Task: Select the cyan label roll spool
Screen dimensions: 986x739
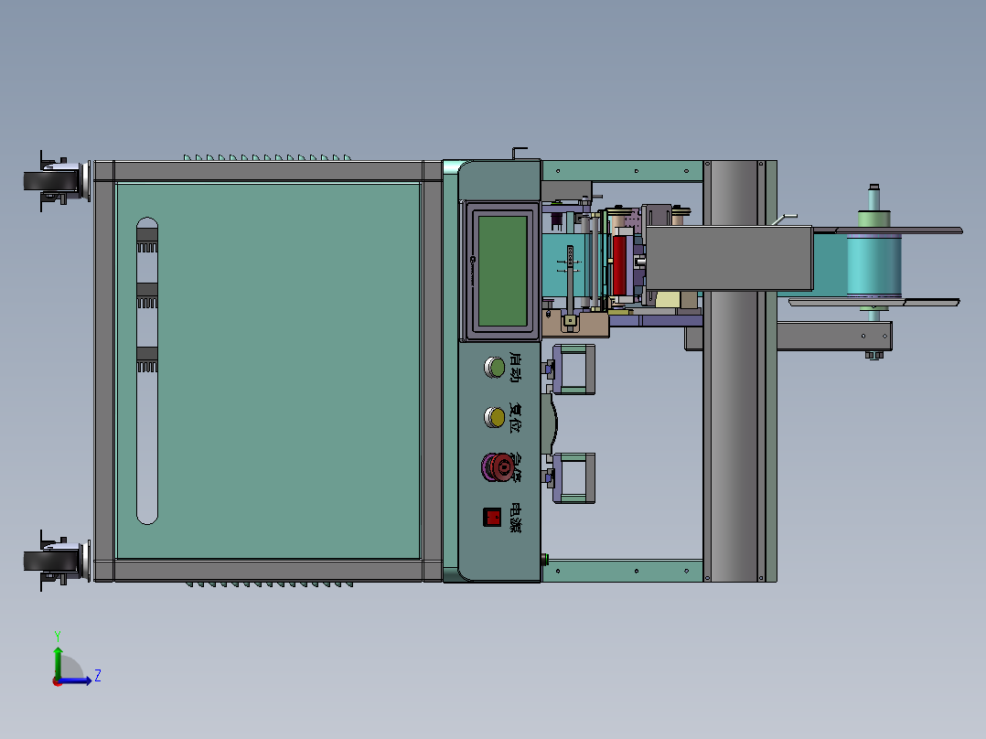Action: pos(874,264)
